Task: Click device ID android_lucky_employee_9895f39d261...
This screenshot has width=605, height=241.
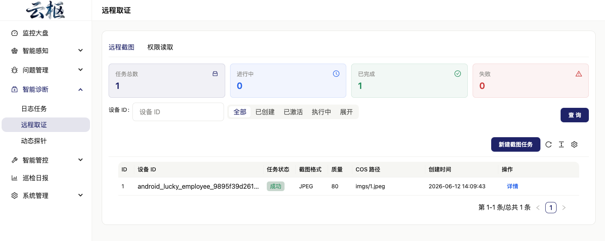Action: point(198,186)
